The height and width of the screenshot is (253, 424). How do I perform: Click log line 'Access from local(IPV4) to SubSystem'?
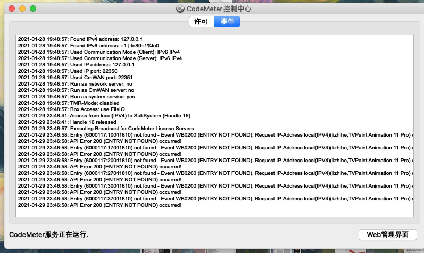tap(104, 116)
